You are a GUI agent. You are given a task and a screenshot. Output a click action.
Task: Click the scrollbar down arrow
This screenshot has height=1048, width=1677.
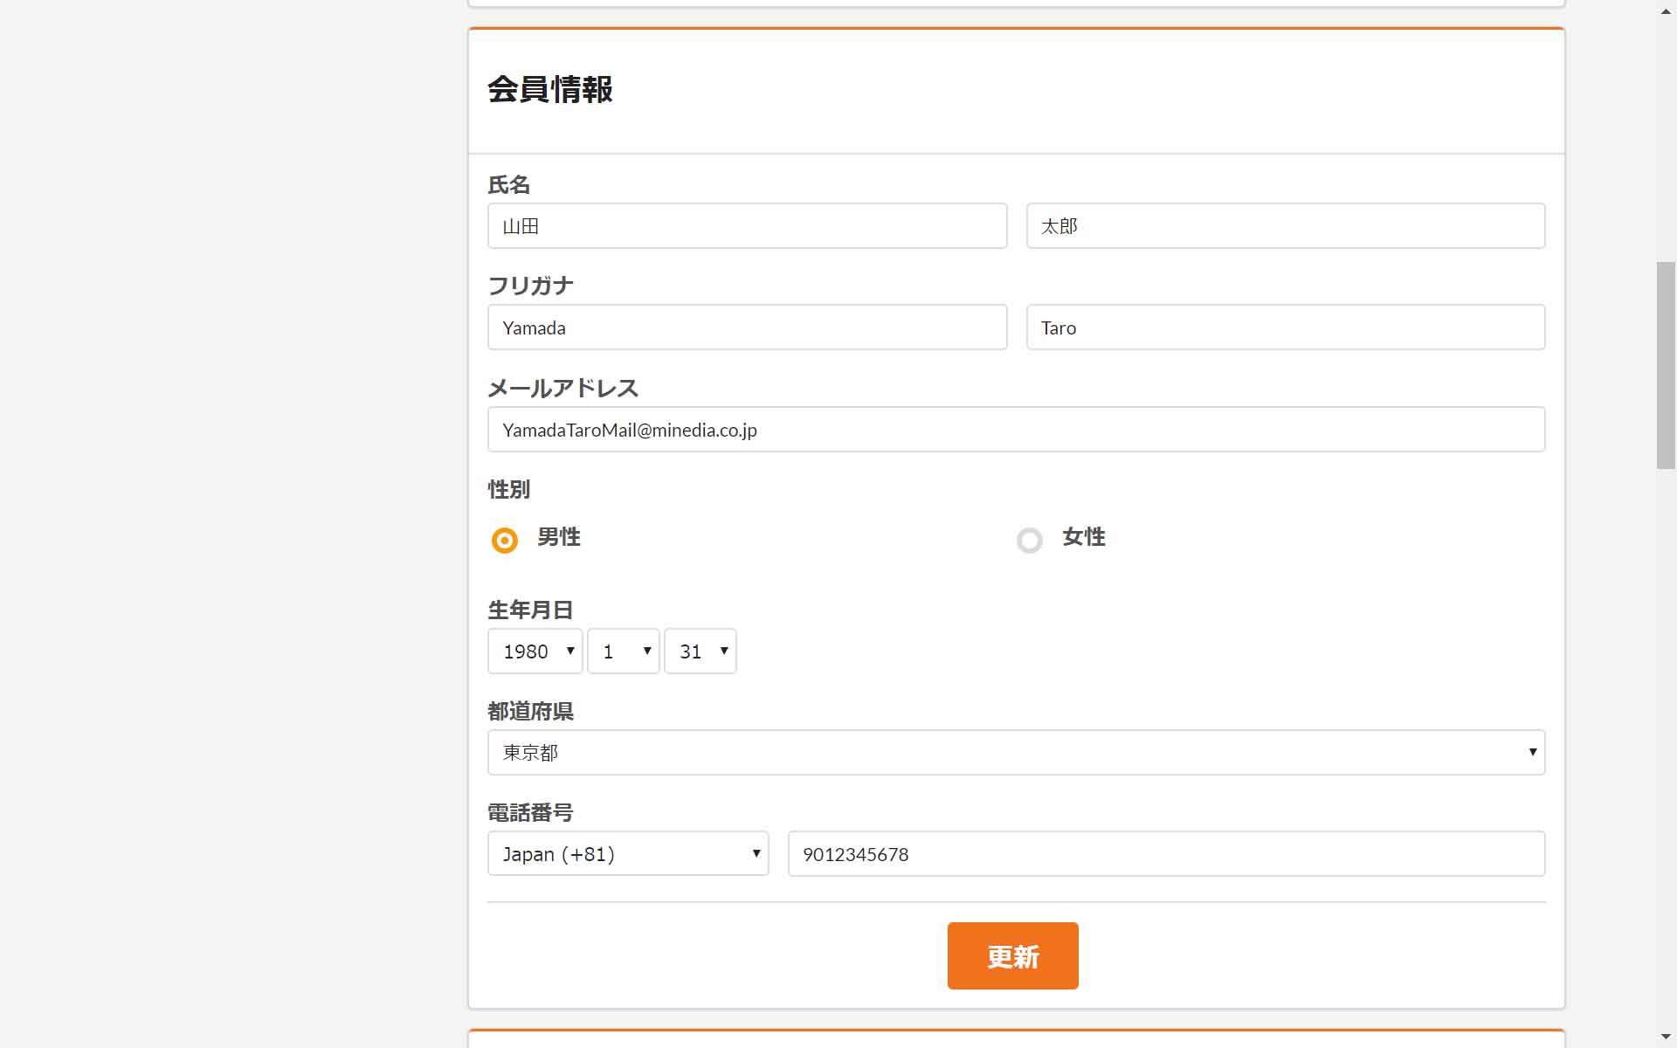[x=1666, y=1037]
